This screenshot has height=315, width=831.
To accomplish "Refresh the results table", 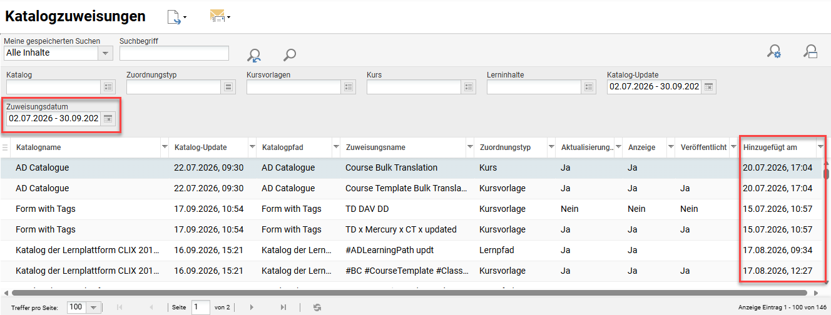I will (x=317, y=307).
